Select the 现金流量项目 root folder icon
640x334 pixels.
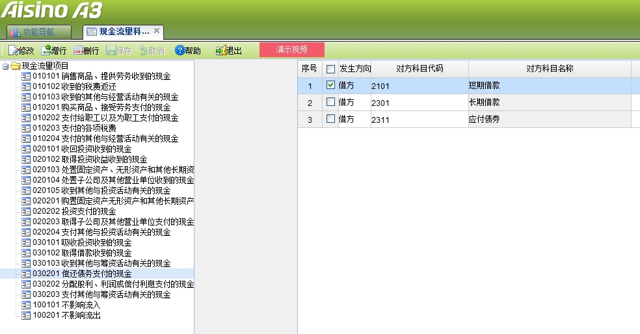15,66
